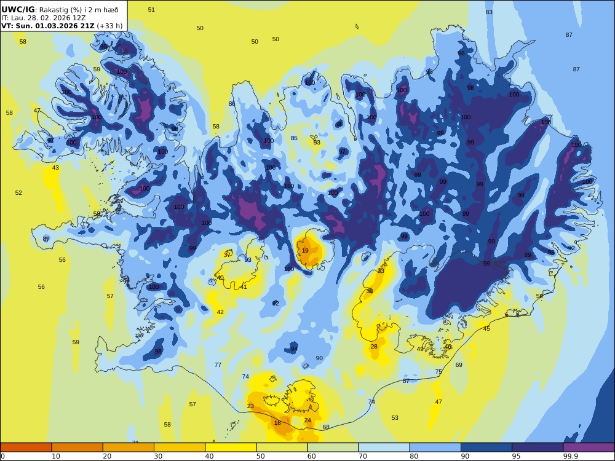The image size is (615, 461).
Task: Click the value 33 in the yellow band
Action: click(381, 271)
